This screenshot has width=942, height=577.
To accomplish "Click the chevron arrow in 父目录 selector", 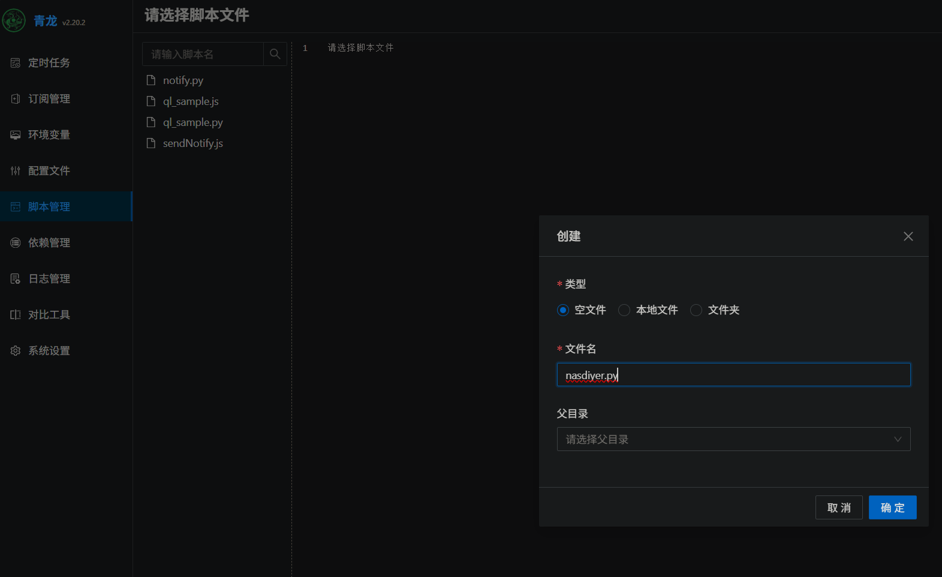I will 898,439.
